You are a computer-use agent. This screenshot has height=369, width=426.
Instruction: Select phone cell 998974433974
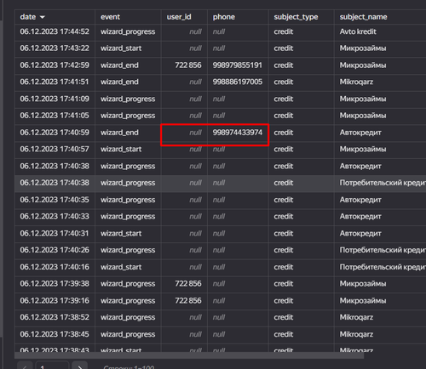point(238,133)
